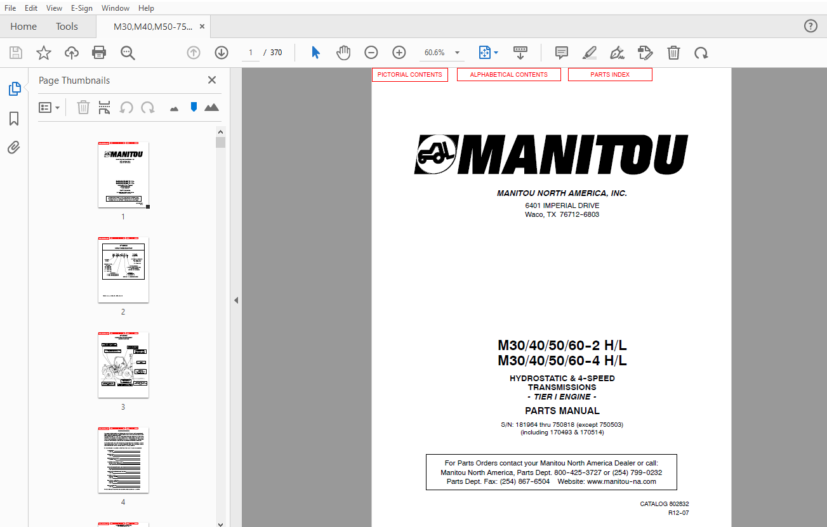
Task: Select the M30,M40,M50-75... document tab
Action: 152,27
